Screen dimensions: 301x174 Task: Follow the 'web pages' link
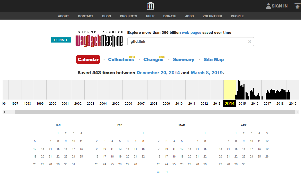click(191, 32)
